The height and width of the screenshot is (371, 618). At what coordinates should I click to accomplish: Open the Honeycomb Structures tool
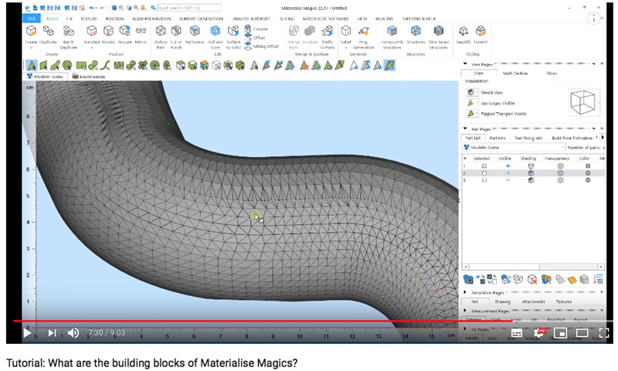click(x=392, y=32)
